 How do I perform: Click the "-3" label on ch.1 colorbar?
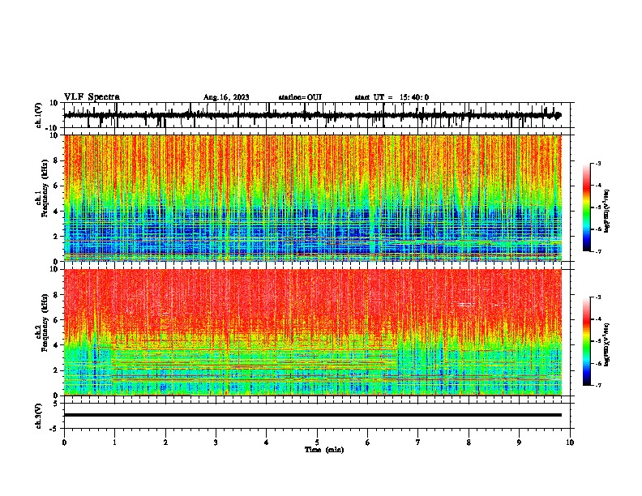pos(597,164)
